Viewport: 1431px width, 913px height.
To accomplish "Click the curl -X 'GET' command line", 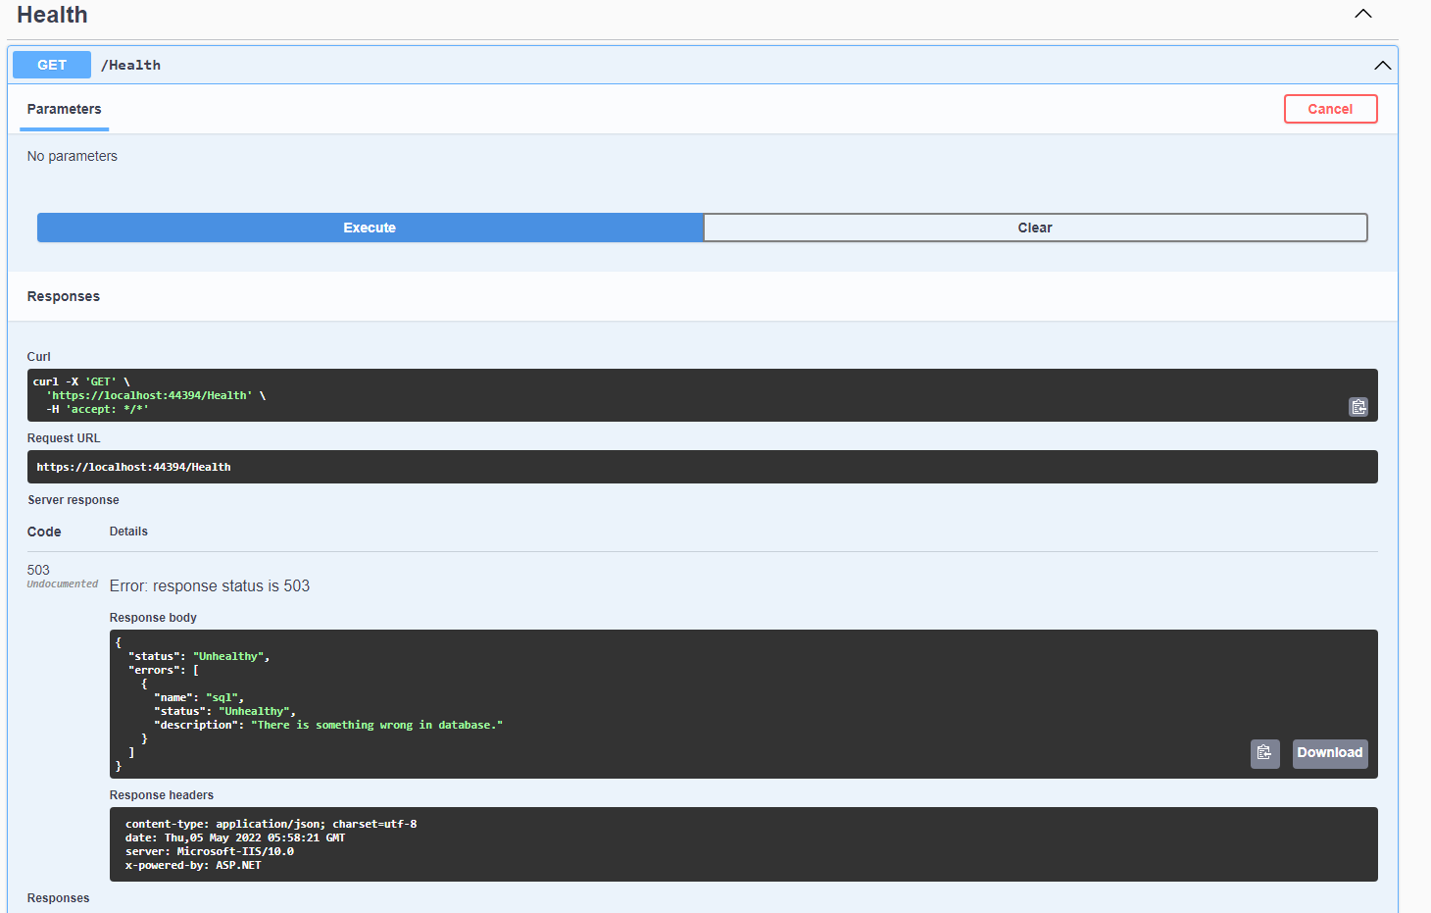I will 81,382.
